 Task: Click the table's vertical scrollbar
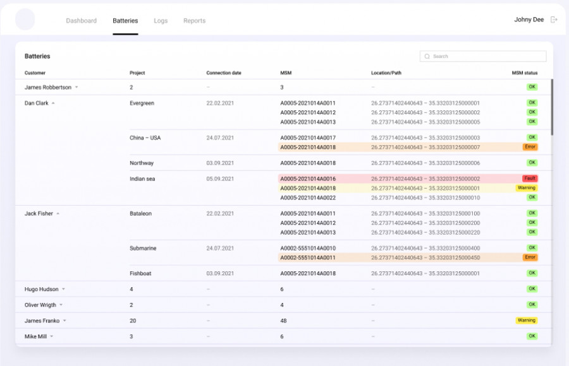tap(552, 107)
